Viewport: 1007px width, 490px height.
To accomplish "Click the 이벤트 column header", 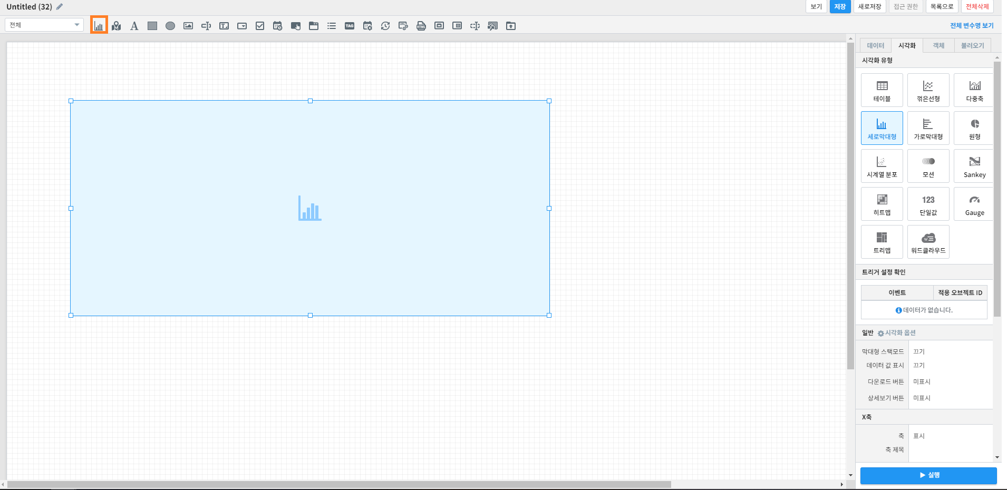I will click(x=897, y=292).
